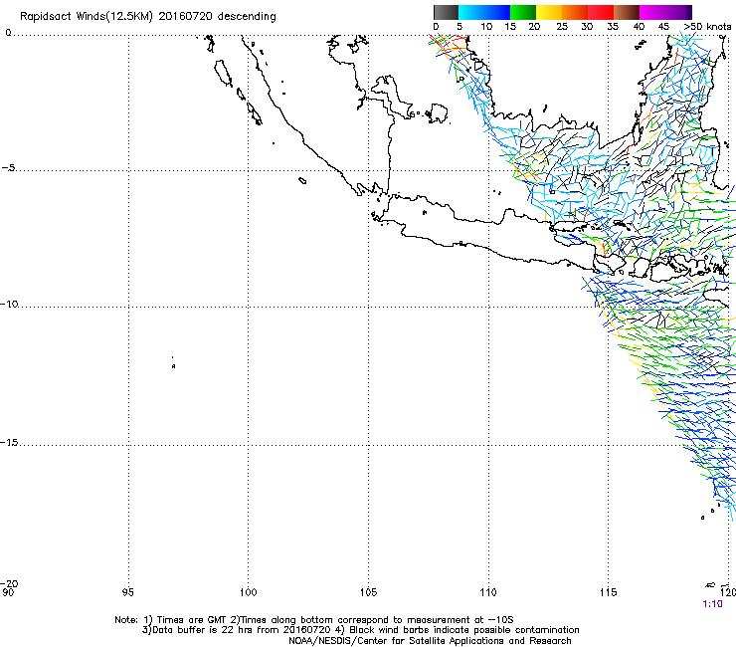Click the '>50 knots' legend label
The image size is (736, 647).
click(707, 27)
